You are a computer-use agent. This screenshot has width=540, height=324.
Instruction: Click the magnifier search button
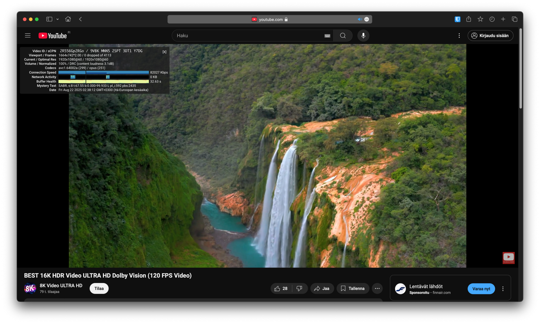[x=343, y=36]
